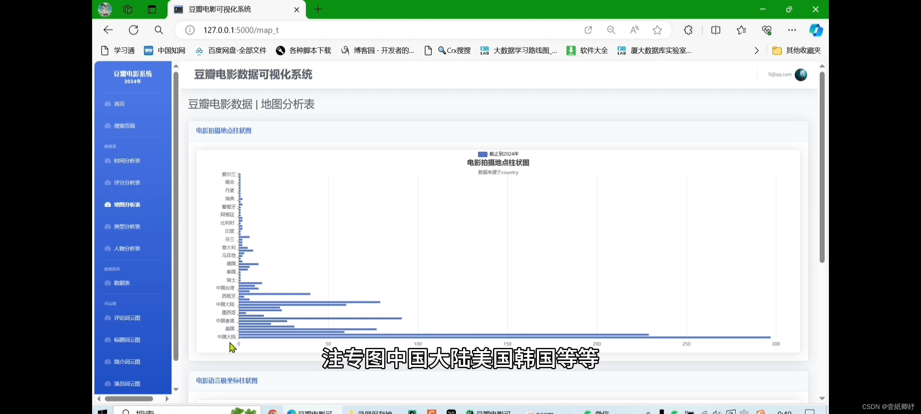This screenshot has height=414, width=921.
Task: Click the sidebar horizontal scrollbar thumb
Action: 129,399
